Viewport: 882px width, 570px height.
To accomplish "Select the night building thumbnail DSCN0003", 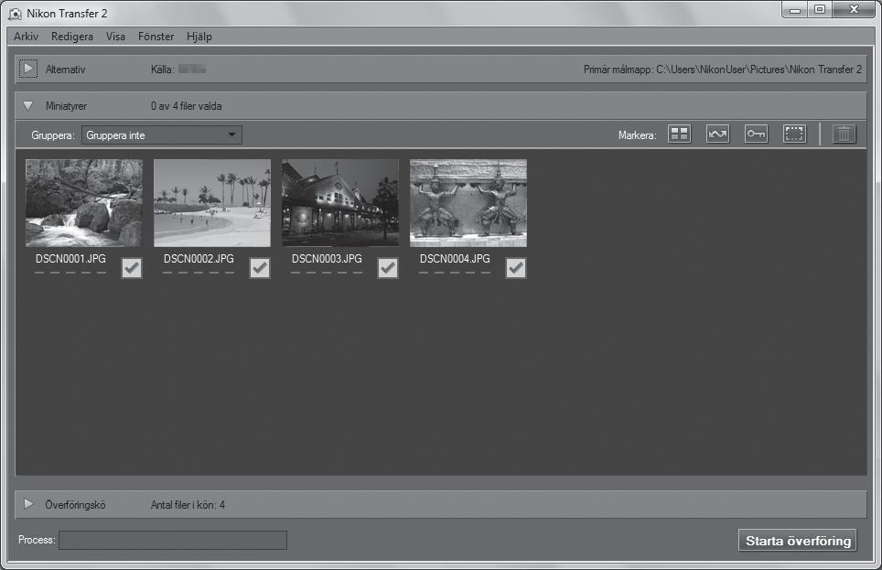I will pyautogui.click(x=340, y=203).
